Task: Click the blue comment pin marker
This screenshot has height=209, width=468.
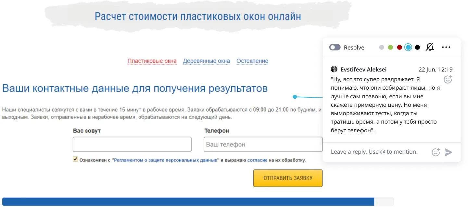Action: pyautogui.click(x=295, y=96)
